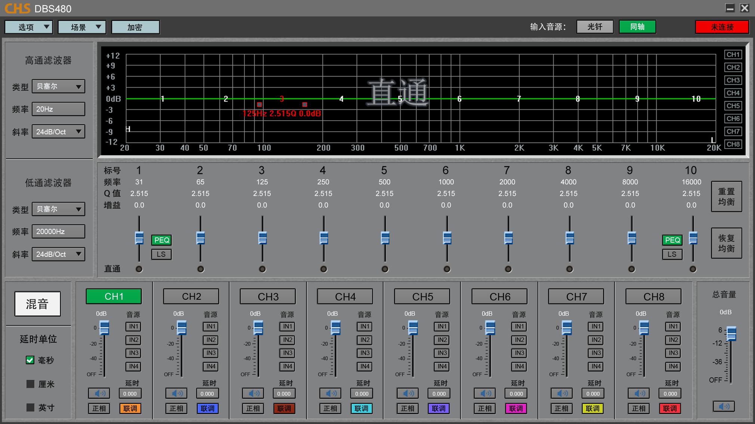
Task: Mute CH1 with its speaker icon
Action: pyautogui.click(x=99, y=393)
